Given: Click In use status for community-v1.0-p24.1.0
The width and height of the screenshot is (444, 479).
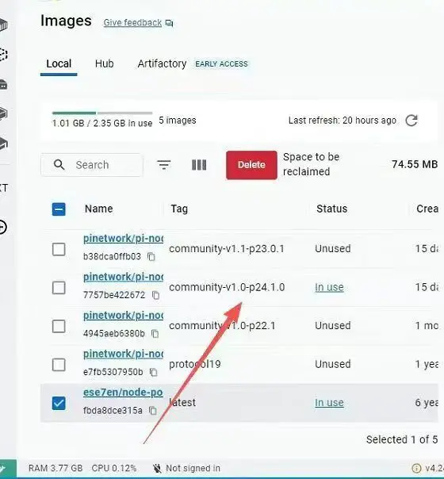Looking at the screenshot, I should 329,287.
